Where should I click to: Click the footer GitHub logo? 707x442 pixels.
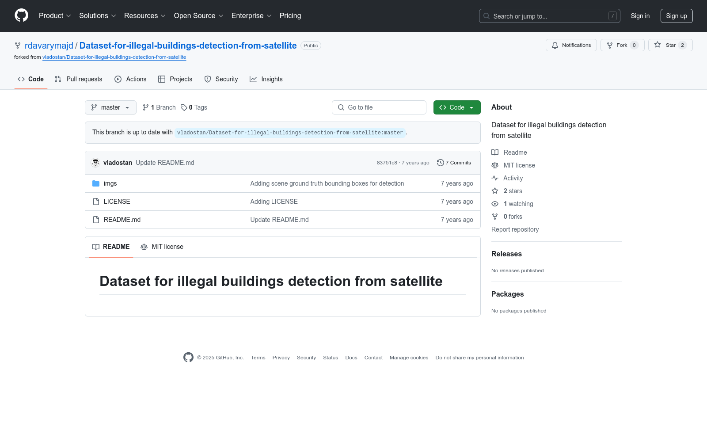[188, 358]
